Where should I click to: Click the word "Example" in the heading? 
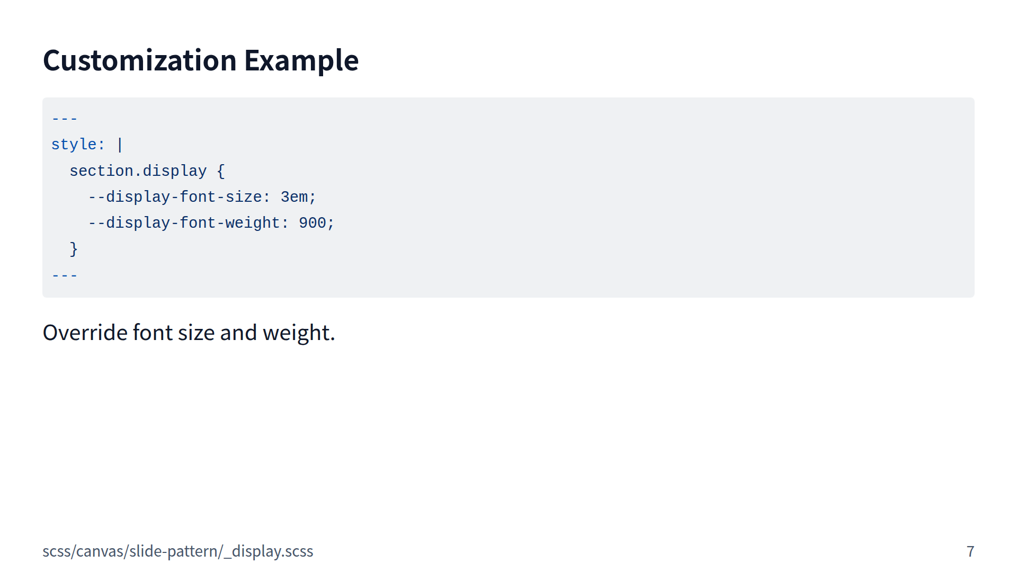301,60
